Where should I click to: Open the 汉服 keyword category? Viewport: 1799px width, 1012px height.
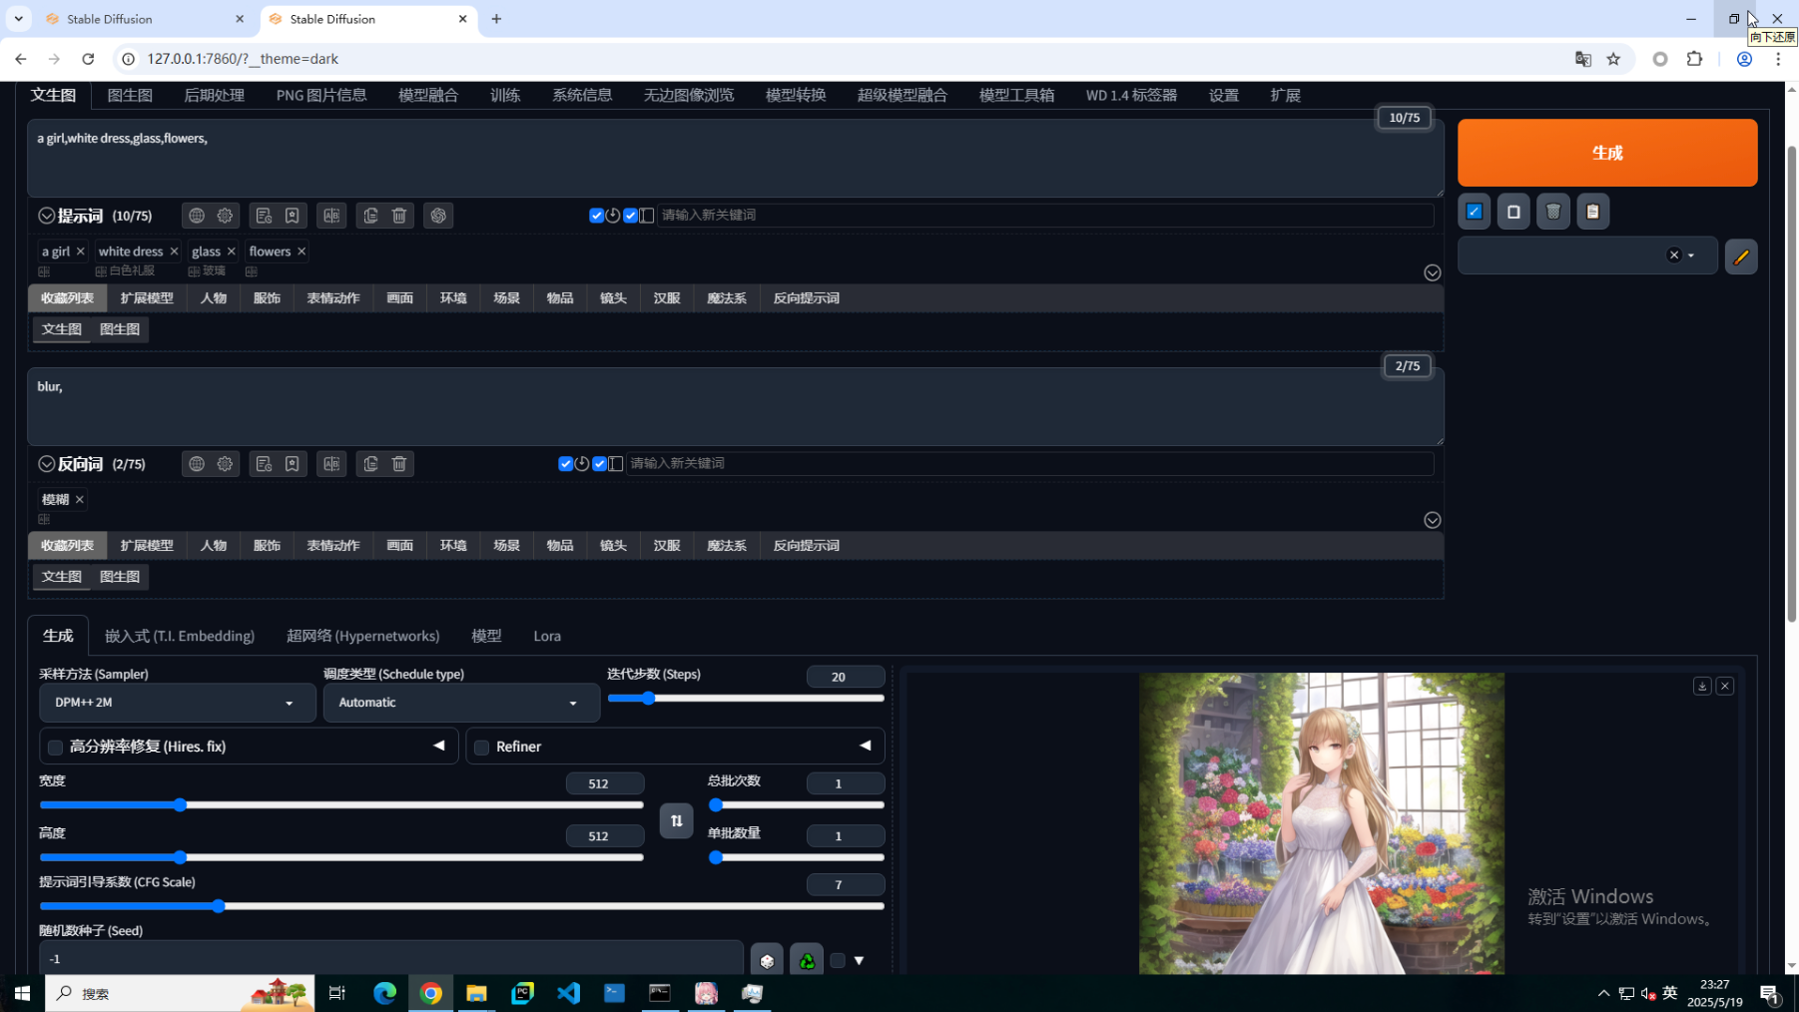point(665,297)
